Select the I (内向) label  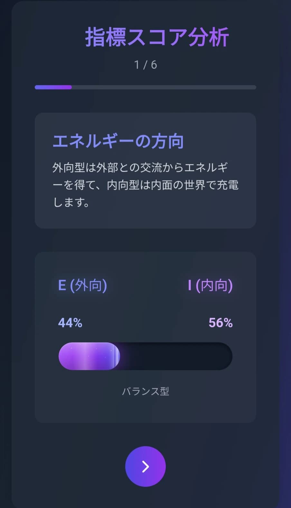pos(210,285)
